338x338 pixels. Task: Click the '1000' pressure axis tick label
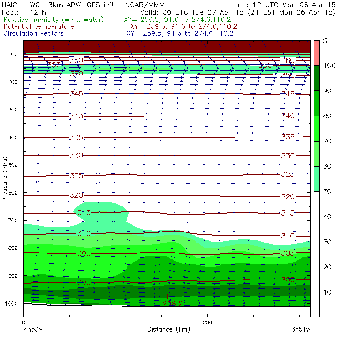tap(11, 303)
